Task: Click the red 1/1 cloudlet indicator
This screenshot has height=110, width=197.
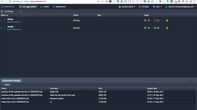Action: click(x=157, y=20)
